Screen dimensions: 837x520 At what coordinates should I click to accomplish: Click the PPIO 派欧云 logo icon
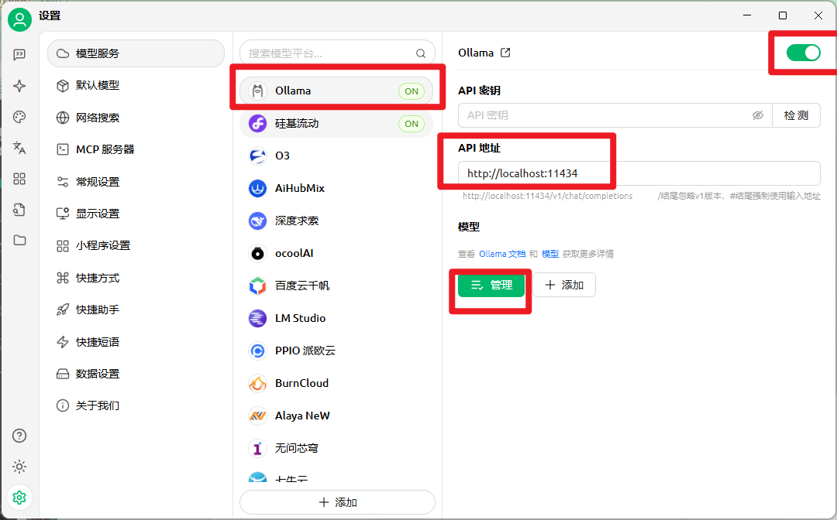(258, 351)
